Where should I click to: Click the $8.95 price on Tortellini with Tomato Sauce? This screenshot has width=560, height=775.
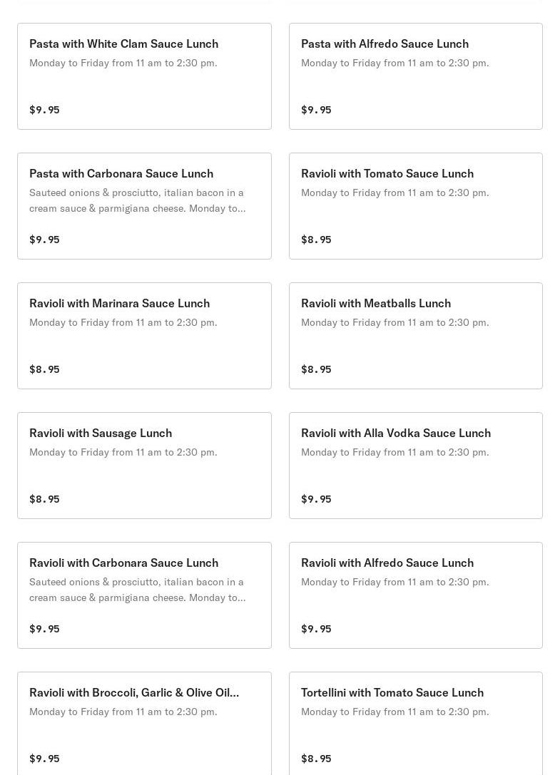click(x=316, y=759)
